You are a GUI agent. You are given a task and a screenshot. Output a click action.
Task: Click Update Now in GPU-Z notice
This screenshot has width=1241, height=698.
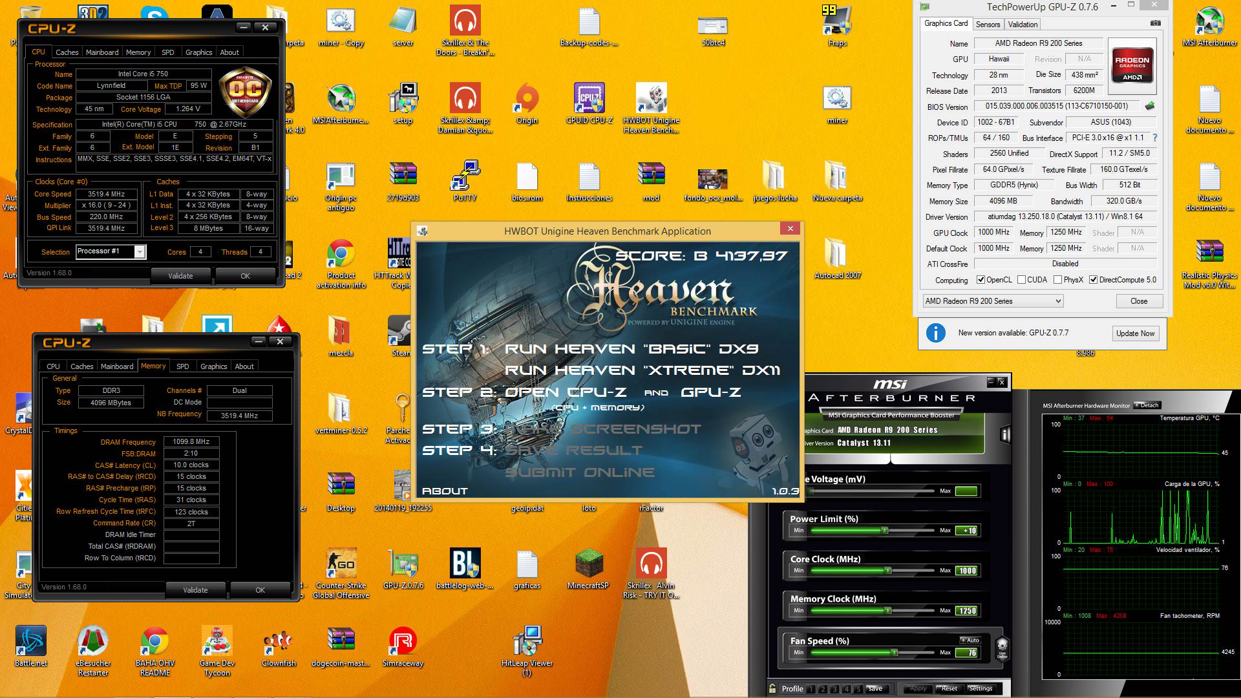(1135, 333)
